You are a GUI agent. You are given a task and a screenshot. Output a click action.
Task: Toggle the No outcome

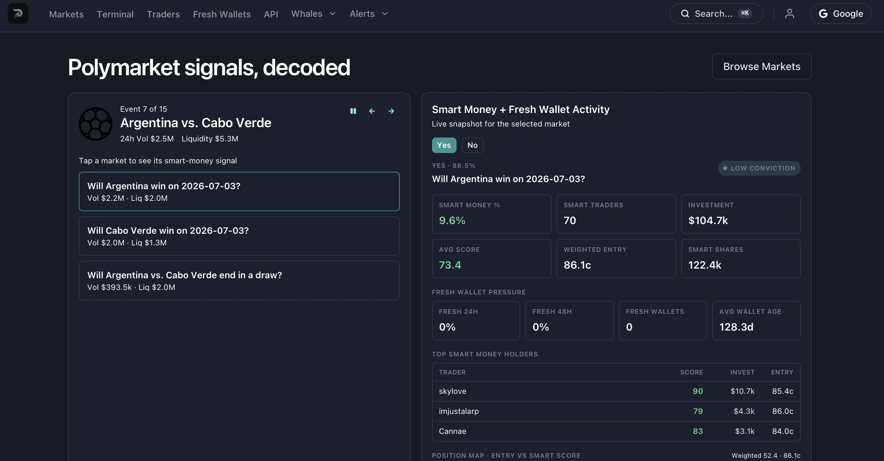tap(473, 145)
